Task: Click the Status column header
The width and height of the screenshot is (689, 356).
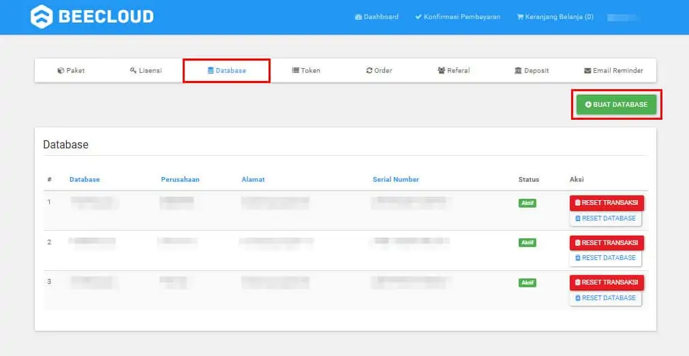Action: [529, 179]
